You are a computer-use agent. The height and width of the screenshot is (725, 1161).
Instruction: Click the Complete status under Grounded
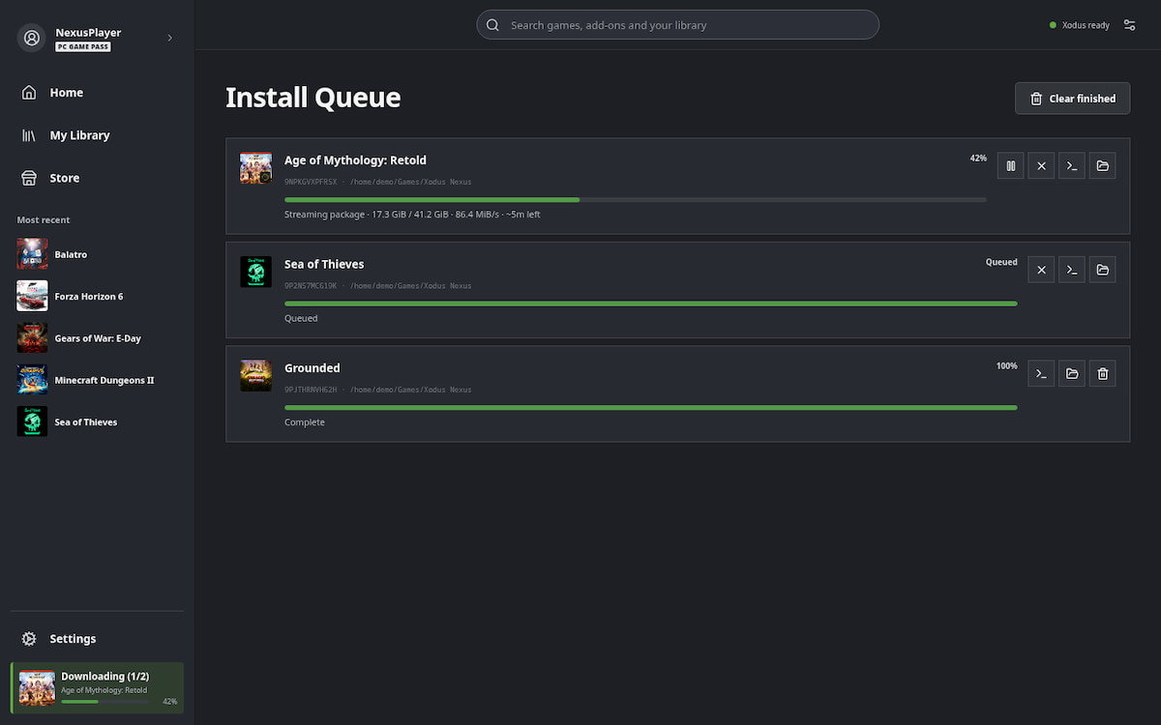(x=305, y=422)
